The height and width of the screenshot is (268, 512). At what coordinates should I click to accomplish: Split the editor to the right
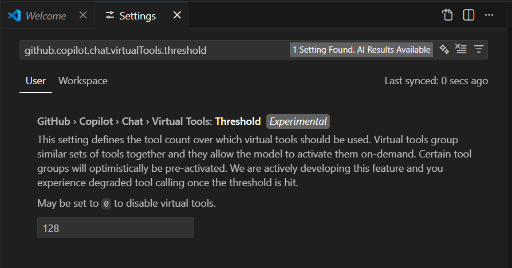click(x=468, y=15)
